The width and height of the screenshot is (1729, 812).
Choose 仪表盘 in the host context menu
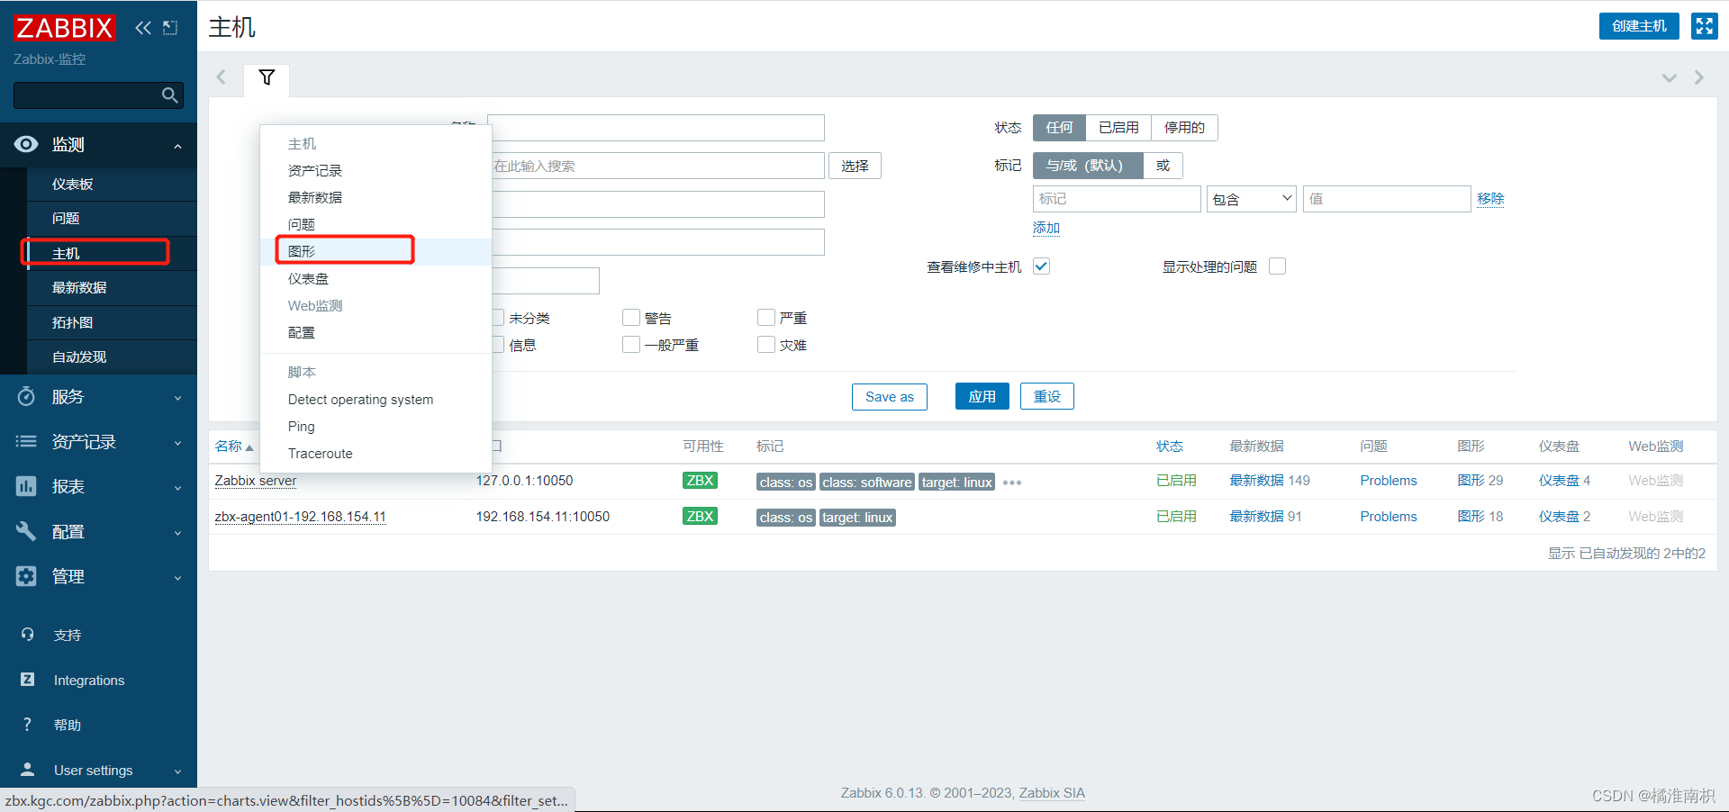click(376, 278)
